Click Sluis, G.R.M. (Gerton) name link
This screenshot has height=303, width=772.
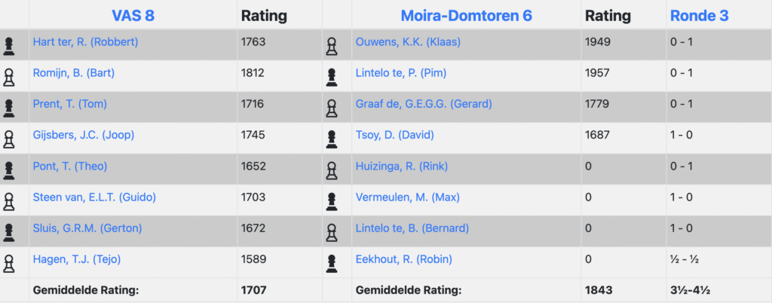click(x=87, y=228)
